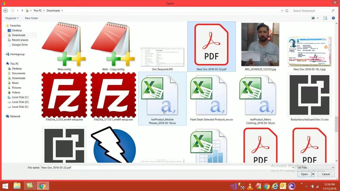Refresh the Downloads folder listing

coord(287,11)
